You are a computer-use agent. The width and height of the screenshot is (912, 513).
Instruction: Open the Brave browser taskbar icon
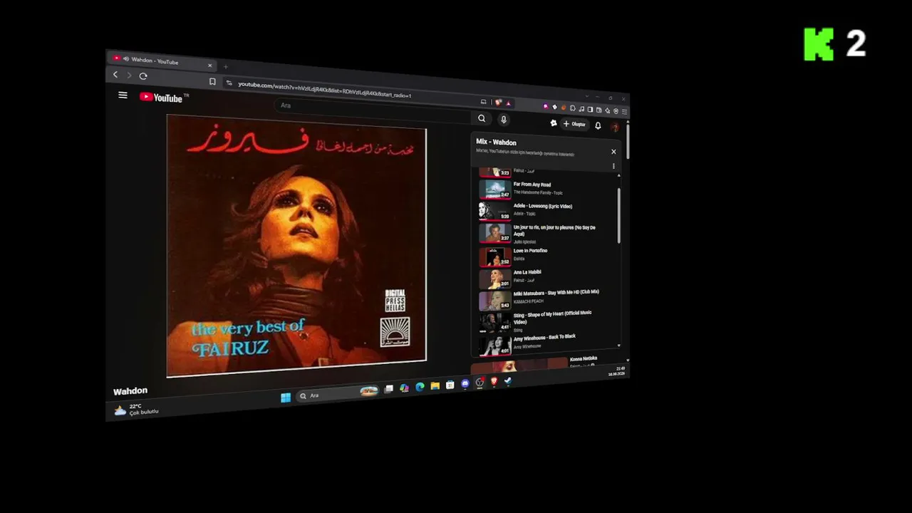point(494,383)
